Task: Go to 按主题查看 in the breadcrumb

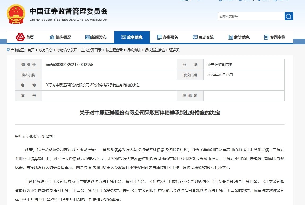Action: tap(114, 50)
